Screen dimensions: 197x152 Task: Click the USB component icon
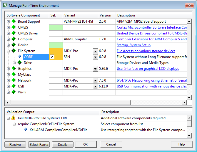coord(14,86)
